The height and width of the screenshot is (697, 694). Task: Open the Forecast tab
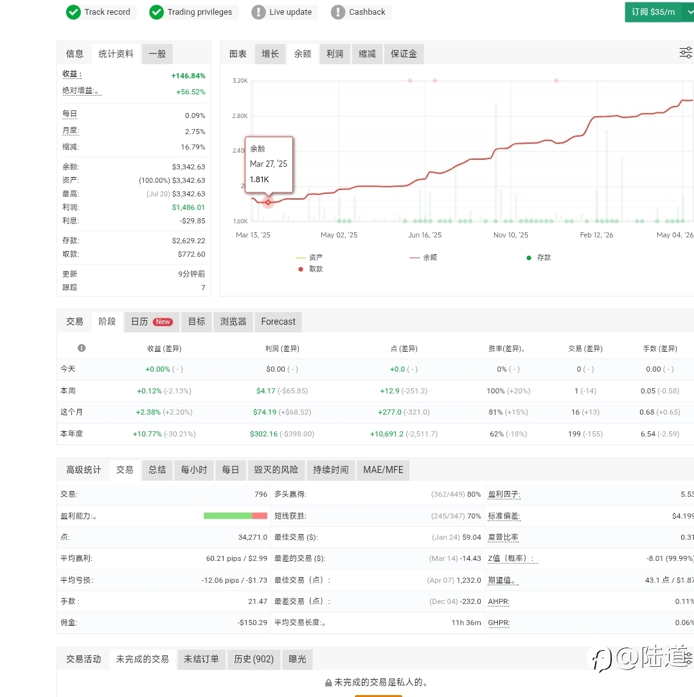click(x=278, y=322)
